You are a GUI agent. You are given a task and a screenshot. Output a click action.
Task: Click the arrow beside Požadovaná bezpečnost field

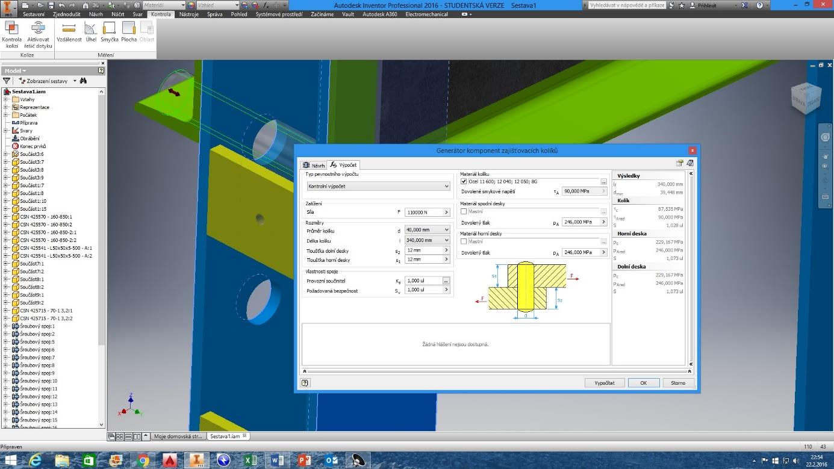446,290
